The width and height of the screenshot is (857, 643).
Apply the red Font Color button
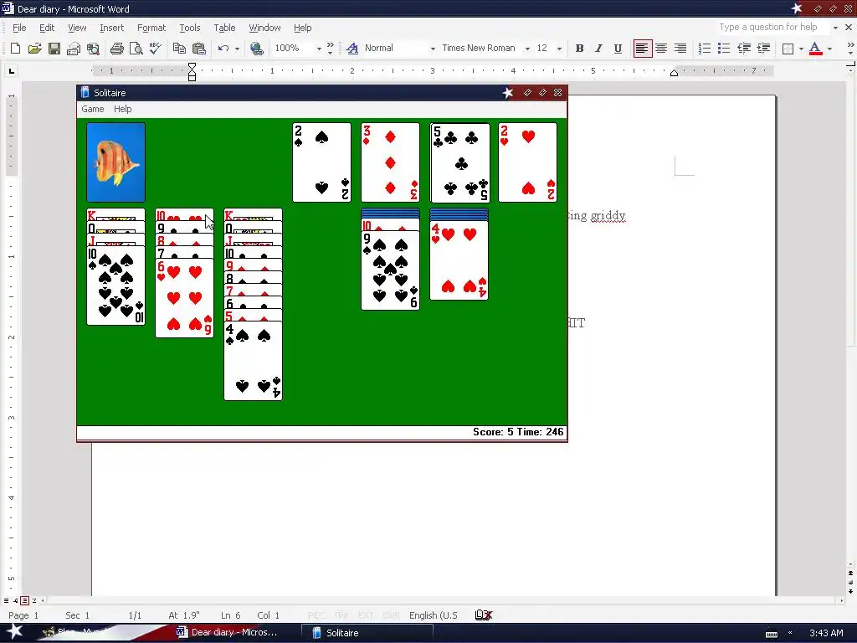click(x=815, y=48)
